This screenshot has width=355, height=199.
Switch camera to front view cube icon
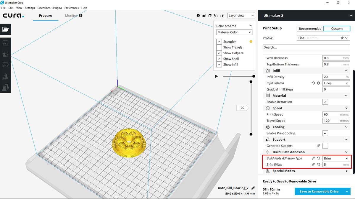(204, 16)
